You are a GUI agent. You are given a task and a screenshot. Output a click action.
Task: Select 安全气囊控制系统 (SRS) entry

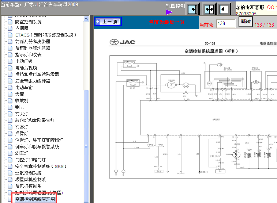[x=41, y=166]
